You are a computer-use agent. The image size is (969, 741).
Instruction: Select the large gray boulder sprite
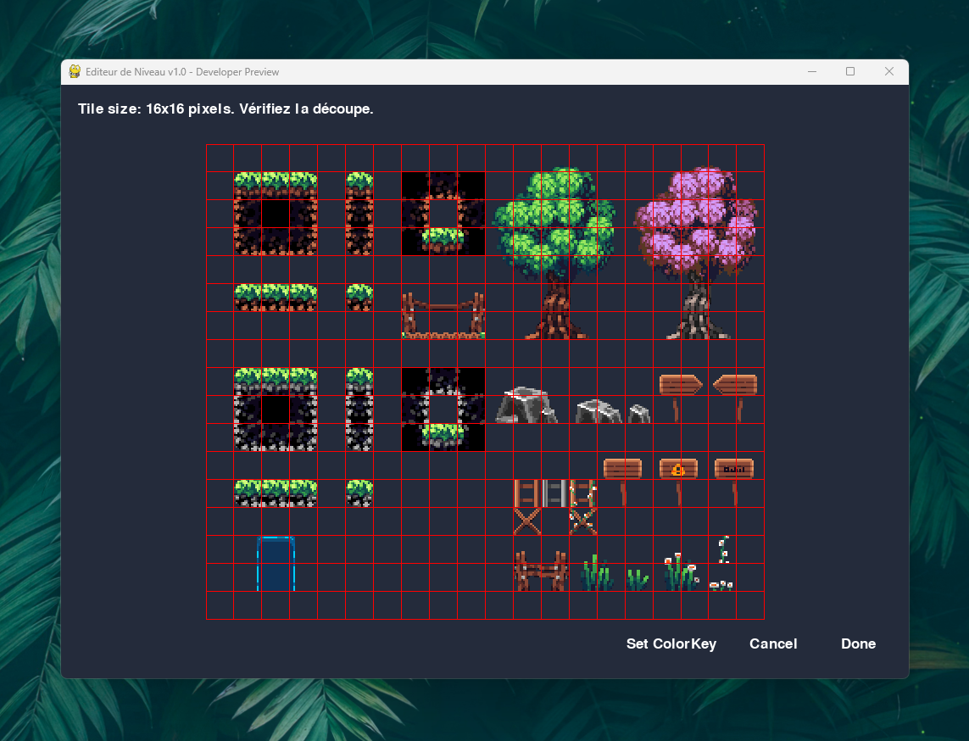pyautogui.click(x=526, y=405)
